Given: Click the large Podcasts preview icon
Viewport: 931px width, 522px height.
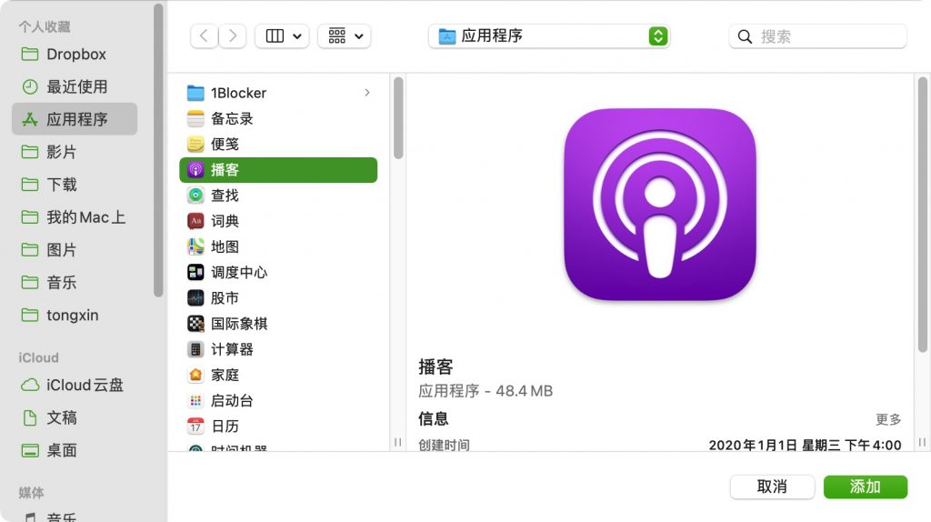Looking at the screenshot, I should [x=660, y=205].
